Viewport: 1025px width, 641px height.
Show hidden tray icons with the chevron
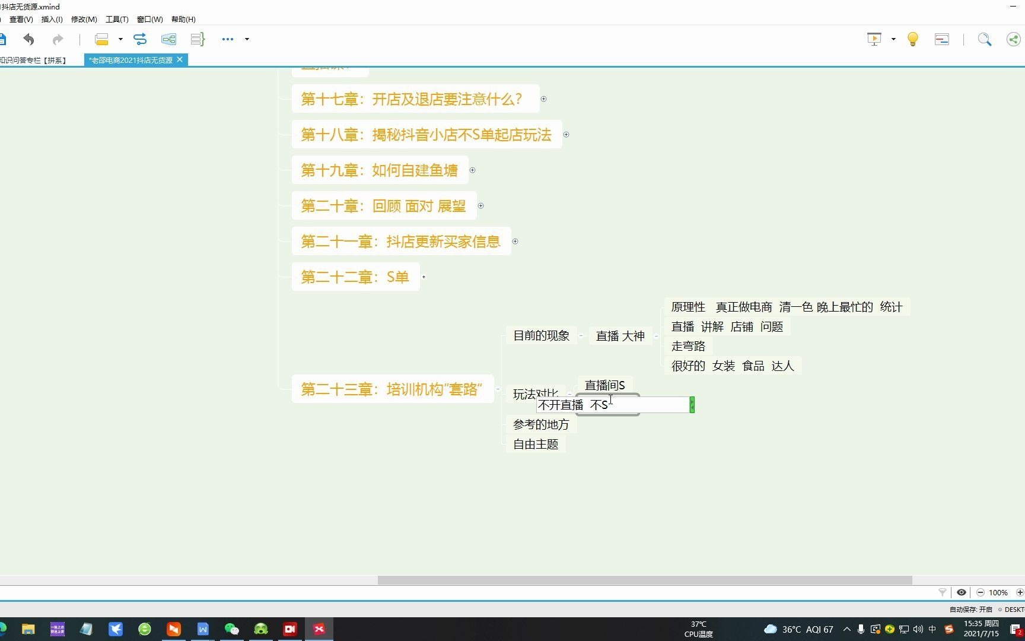[846, 629]
